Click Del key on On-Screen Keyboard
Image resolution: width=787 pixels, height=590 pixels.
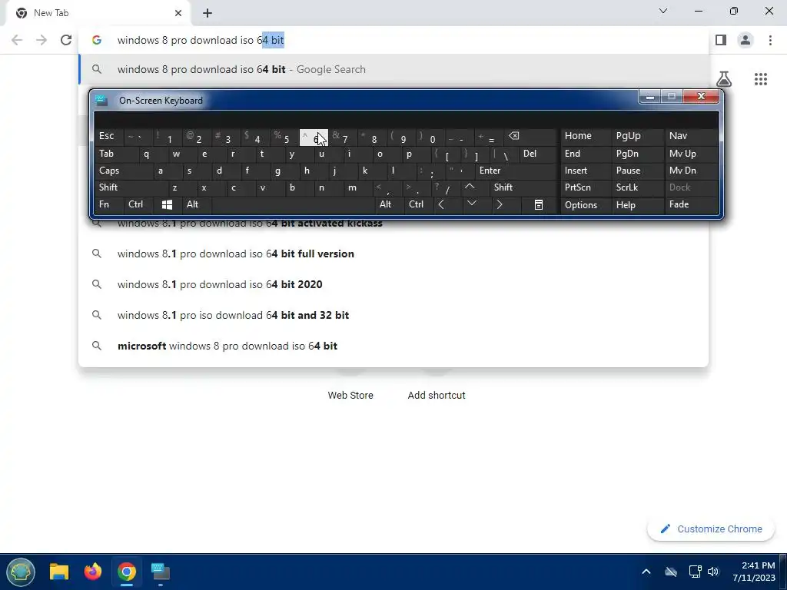[538, 154]
